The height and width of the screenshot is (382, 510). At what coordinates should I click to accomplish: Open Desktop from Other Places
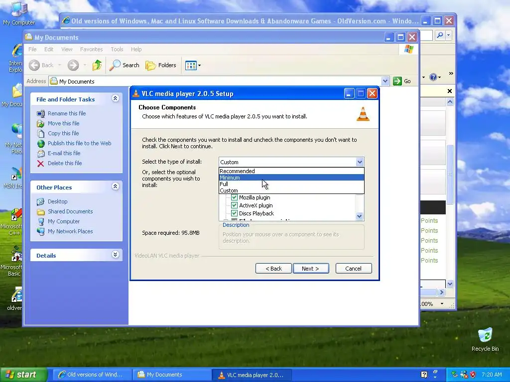coord(58,201)
